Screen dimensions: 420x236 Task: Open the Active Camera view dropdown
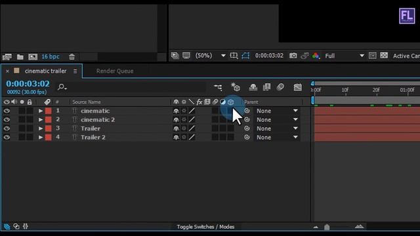[x=406, y=56]
